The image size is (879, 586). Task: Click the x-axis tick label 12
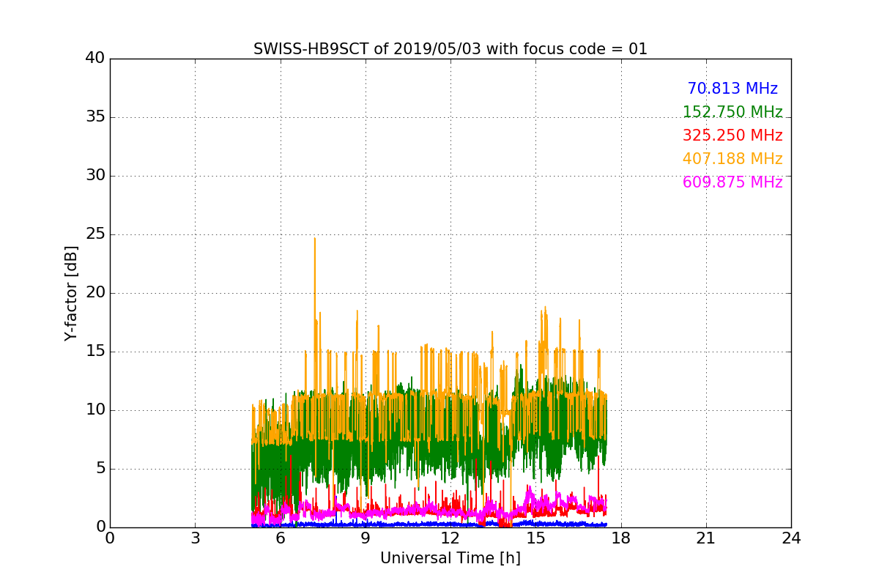[x=450, y=538]
